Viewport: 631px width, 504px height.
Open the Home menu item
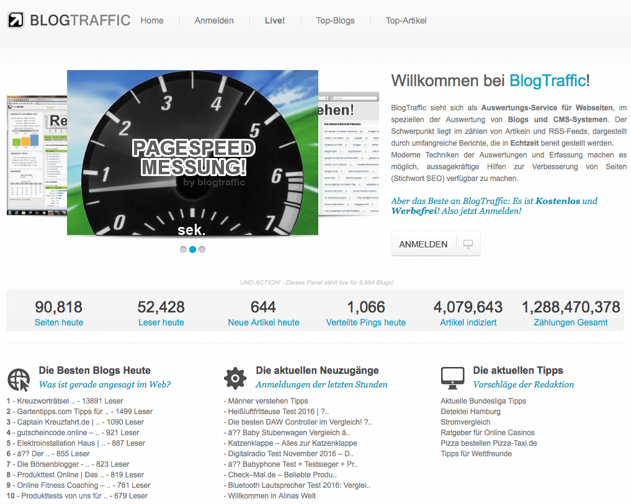pos(152,20)
